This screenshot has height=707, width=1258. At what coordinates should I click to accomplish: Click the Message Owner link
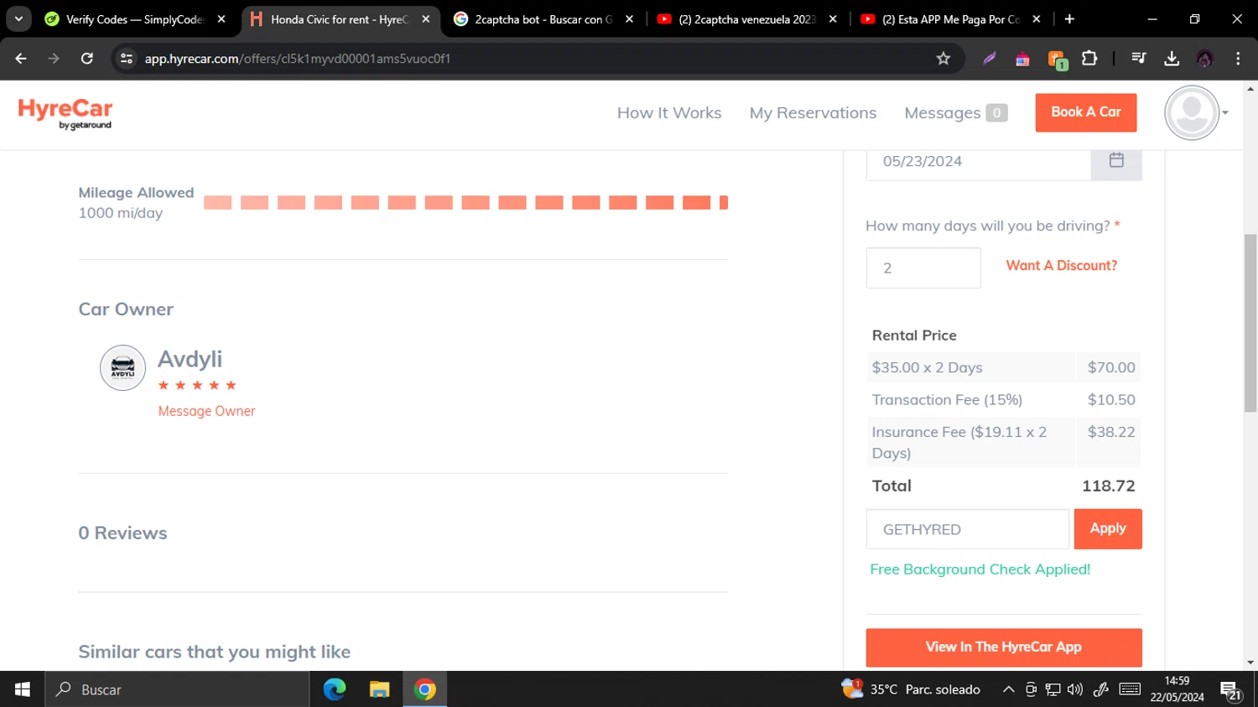[206, 411]
